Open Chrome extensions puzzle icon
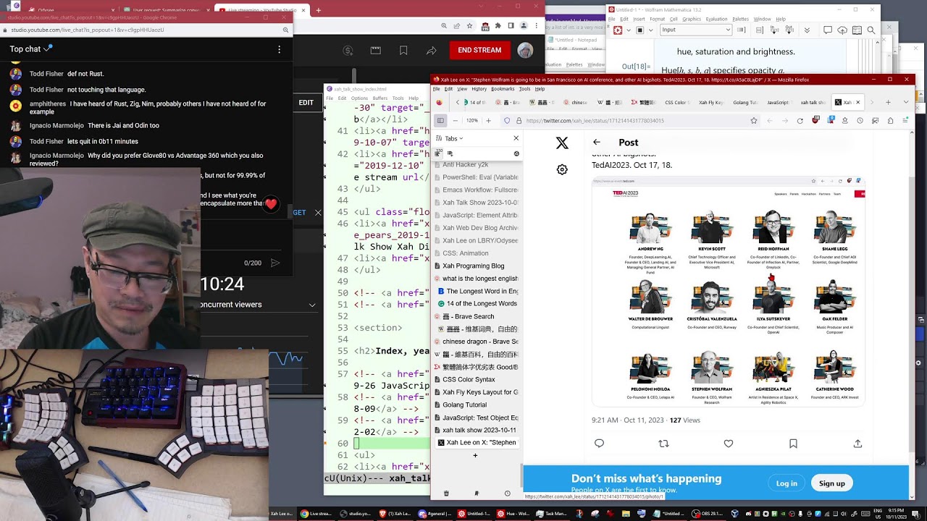 499,26
